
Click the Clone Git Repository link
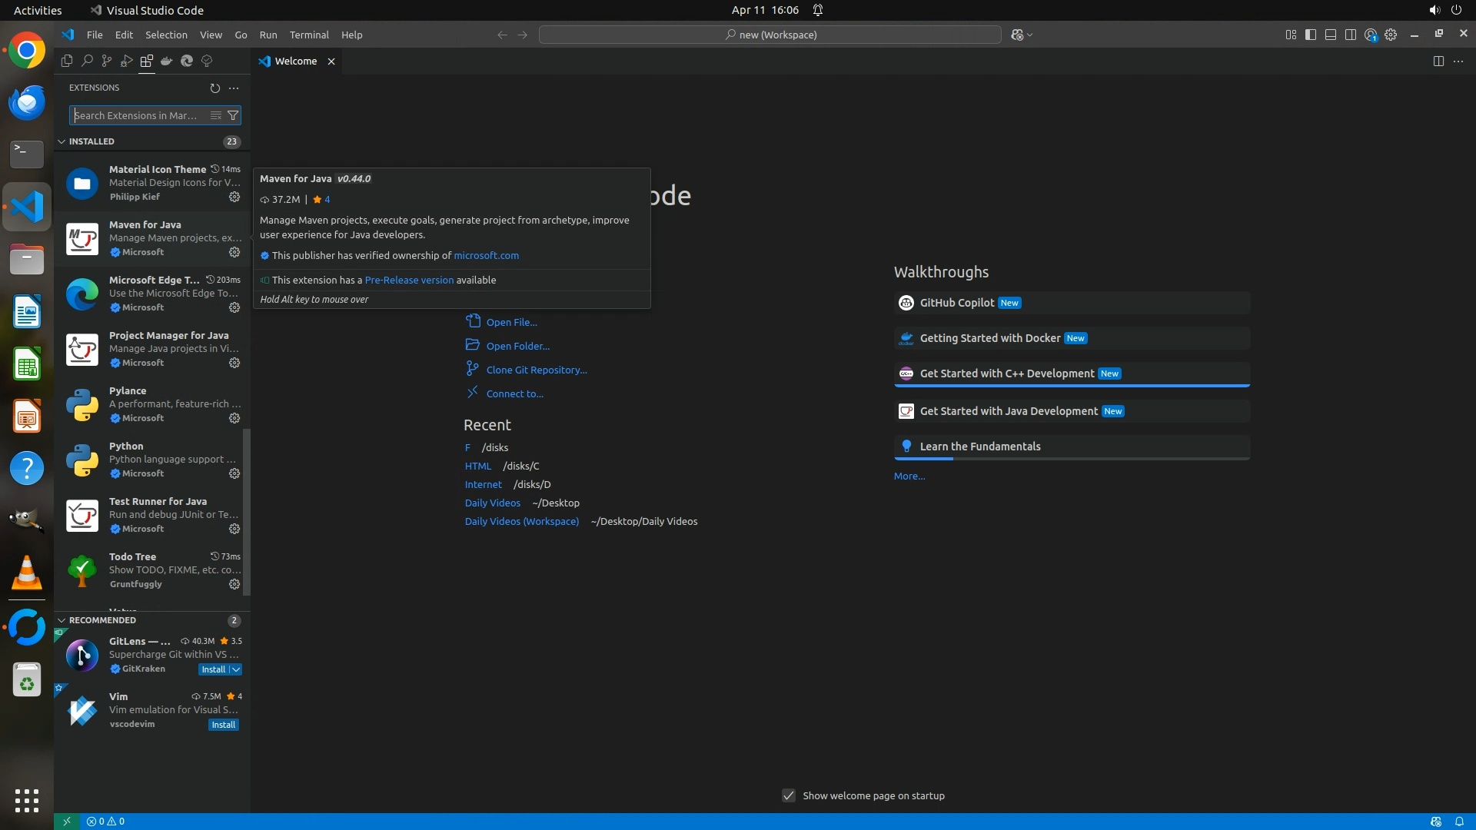coord(536,370)
